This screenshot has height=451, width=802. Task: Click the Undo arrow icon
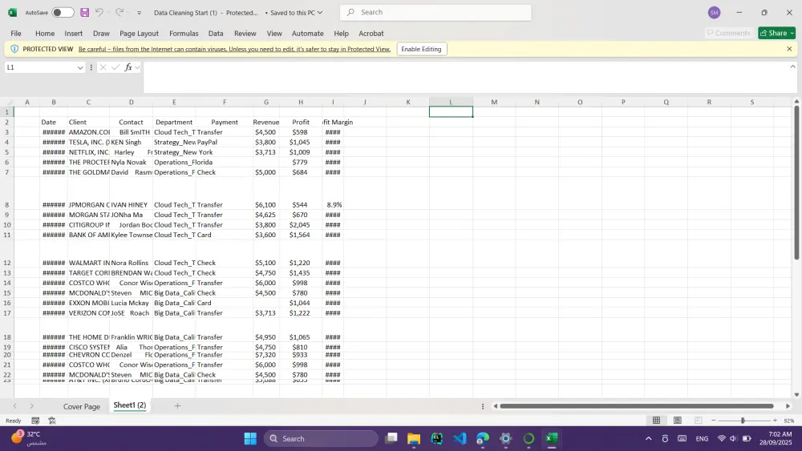99,12
